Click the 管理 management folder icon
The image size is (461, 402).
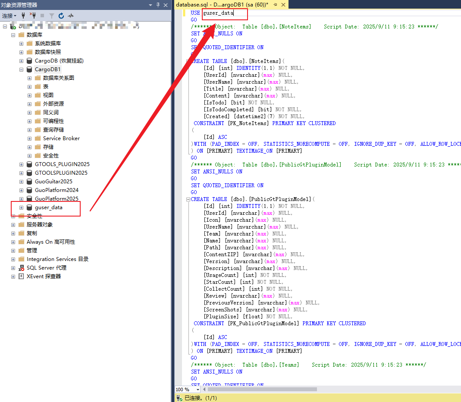coord(21,251)
